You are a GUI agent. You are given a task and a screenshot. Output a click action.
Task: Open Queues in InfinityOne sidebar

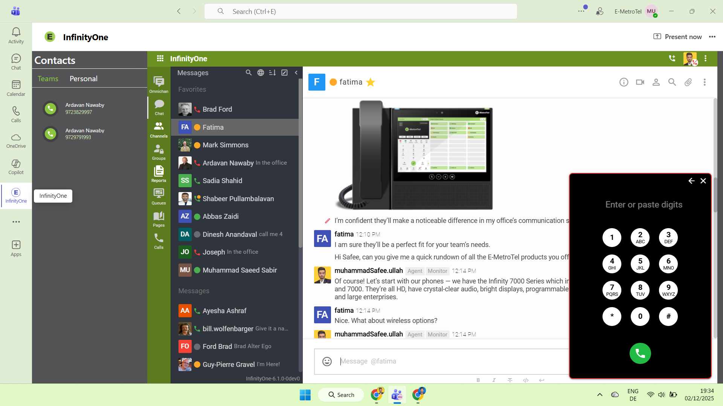(x=159, y=197)
